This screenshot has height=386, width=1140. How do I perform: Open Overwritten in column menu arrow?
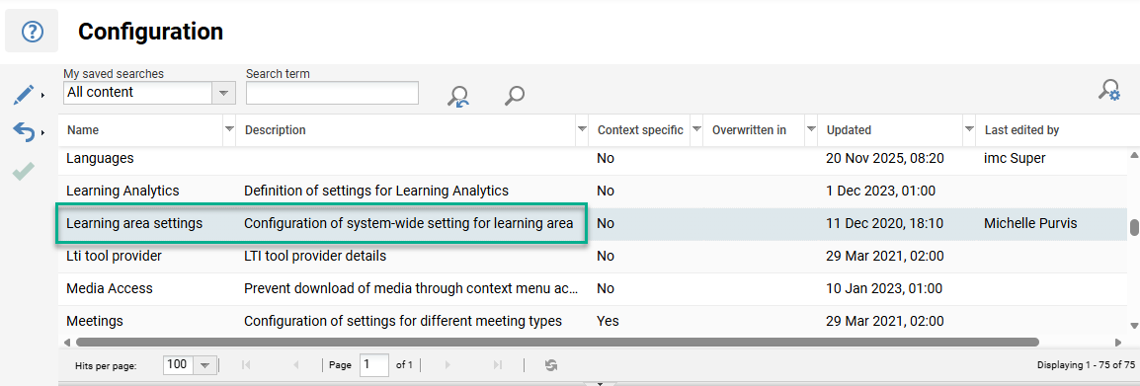point(811,128)
